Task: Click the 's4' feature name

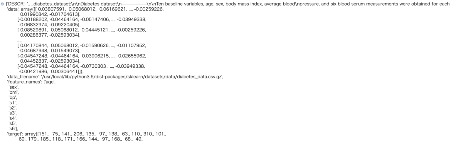Action: [x=13, y=118]
